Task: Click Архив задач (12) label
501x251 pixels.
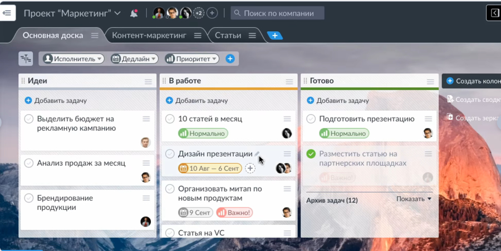Action: (332, 200)
